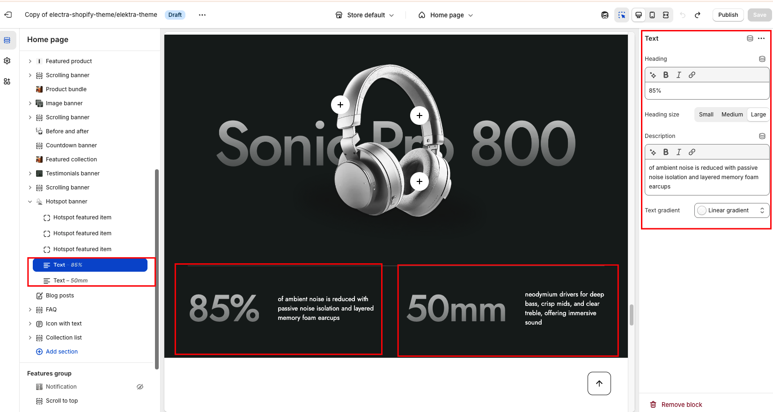The height and width of the screenshot is (412, 773).
Task: Toggle bold in Description toolbar
Action: [666, 152]
